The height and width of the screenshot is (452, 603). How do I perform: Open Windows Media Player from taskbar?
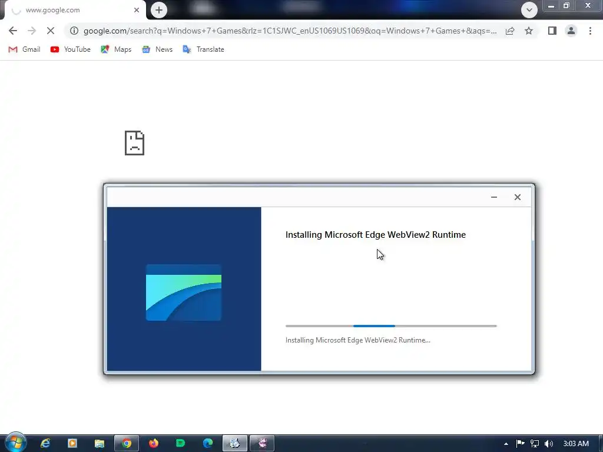72,444
